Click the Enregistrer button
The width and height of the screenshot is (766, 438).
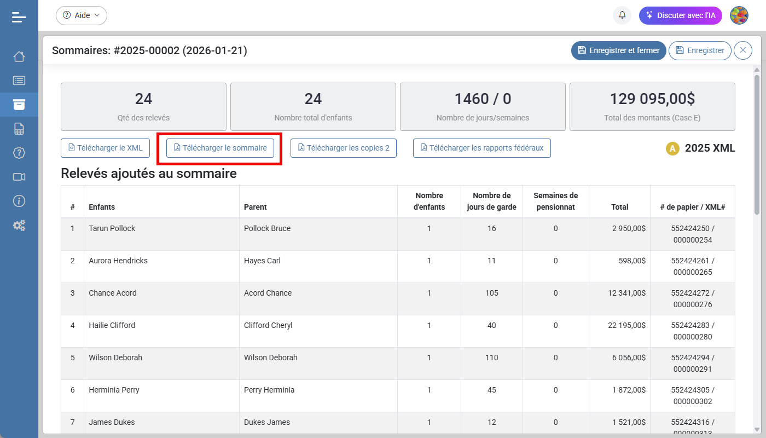click(700, 50)
